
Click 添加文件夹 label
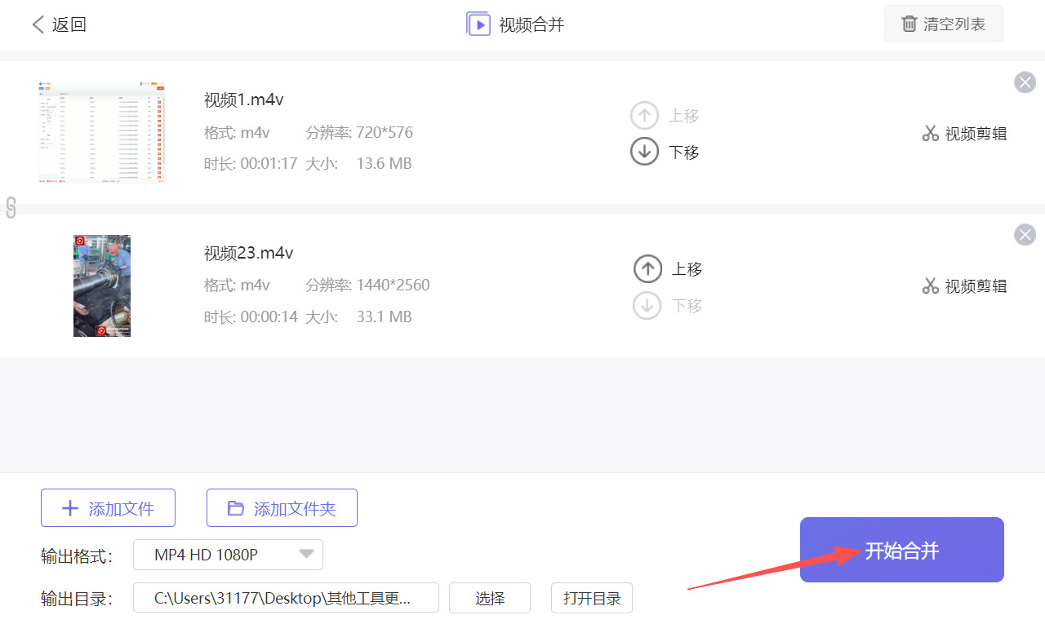pos(295,509)
